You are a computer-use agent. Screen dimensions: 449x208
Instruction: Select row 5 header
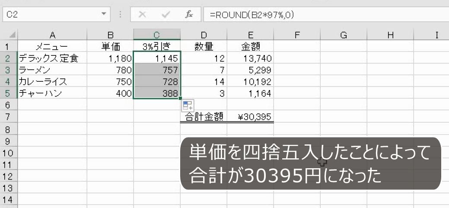[9, 93]
